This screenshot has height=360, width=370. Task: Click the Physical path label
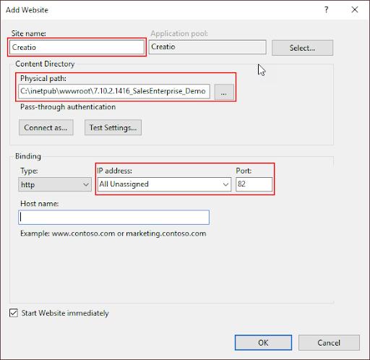(43, 79)
